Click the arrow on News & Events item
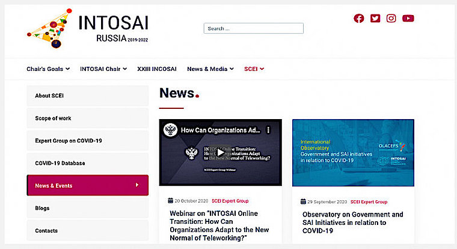Screen dimensions: 457x249 click(137, 185)
